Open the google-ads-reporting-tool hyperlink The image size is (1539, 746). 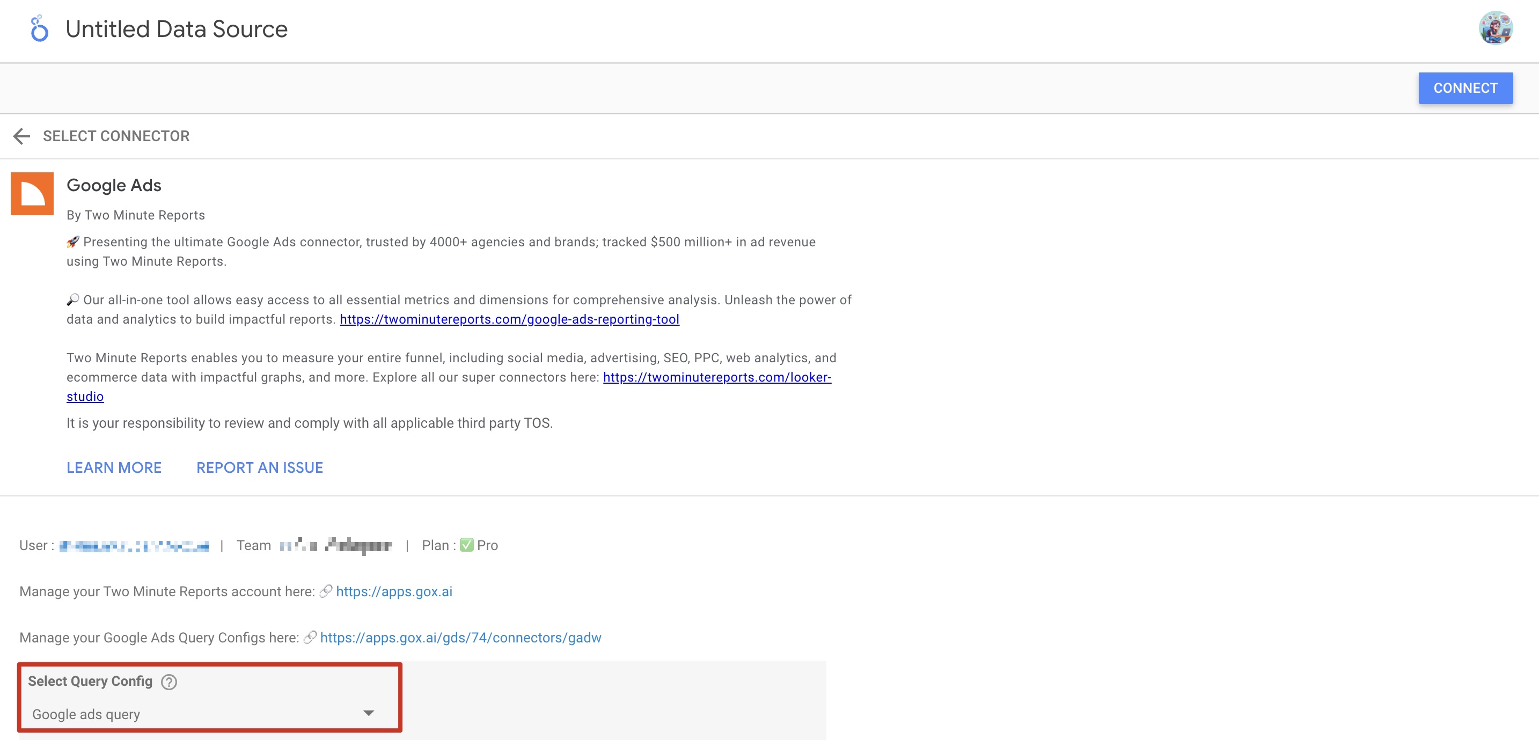pos(509,319)
